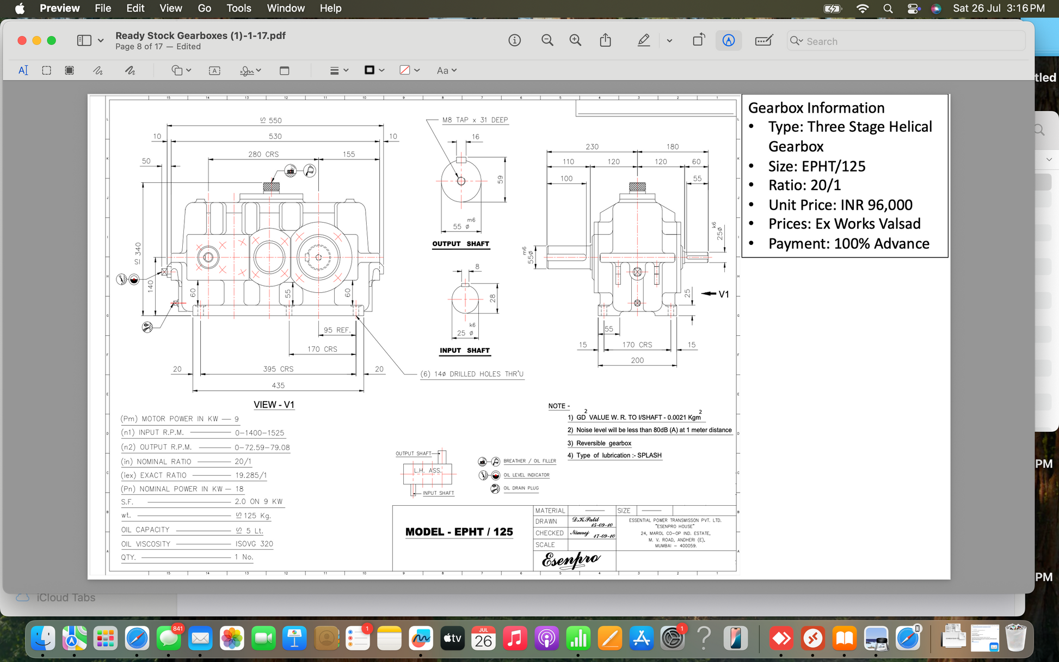Open the Preview application menu

[60, 8]
